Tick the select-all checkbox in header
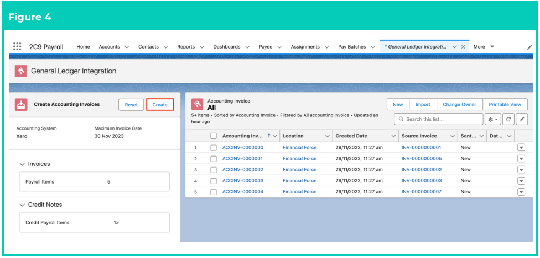The width and height of the screenshot is (540, 258). 214,136
